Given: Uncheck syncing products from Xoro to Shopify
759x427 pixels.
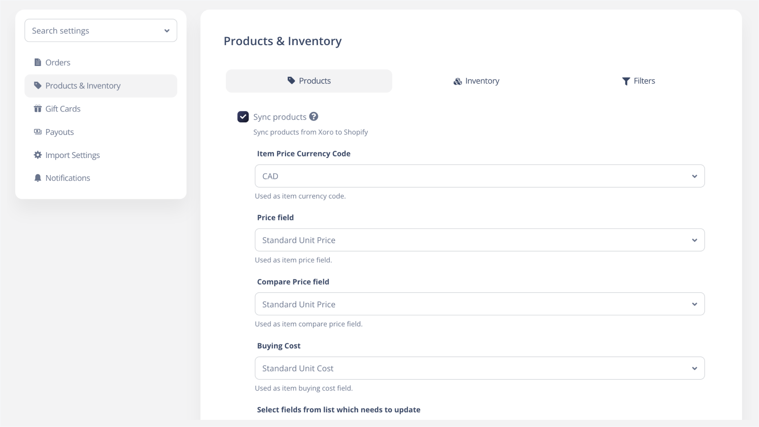Looking at the screenshot, I should (242, 116).
